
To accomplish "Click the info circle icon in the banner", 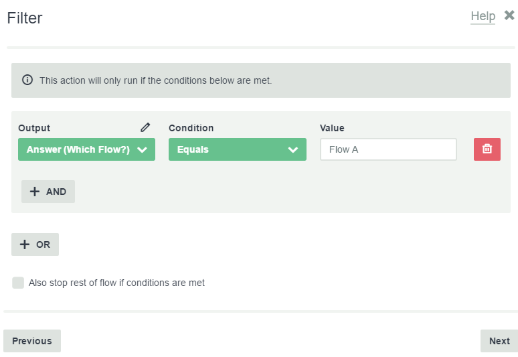I will [x=27, y=80].
